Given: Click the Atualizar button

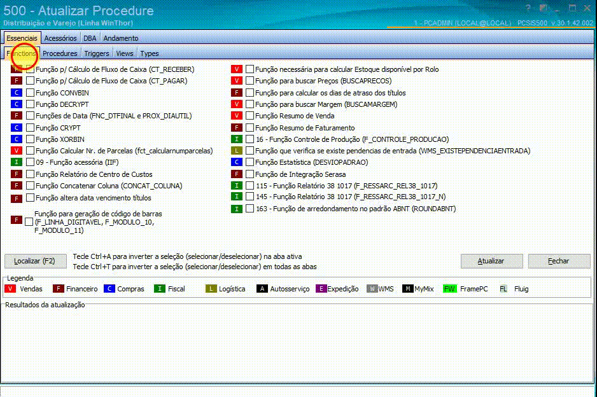Looking at the screenshot, I should 491,261.
